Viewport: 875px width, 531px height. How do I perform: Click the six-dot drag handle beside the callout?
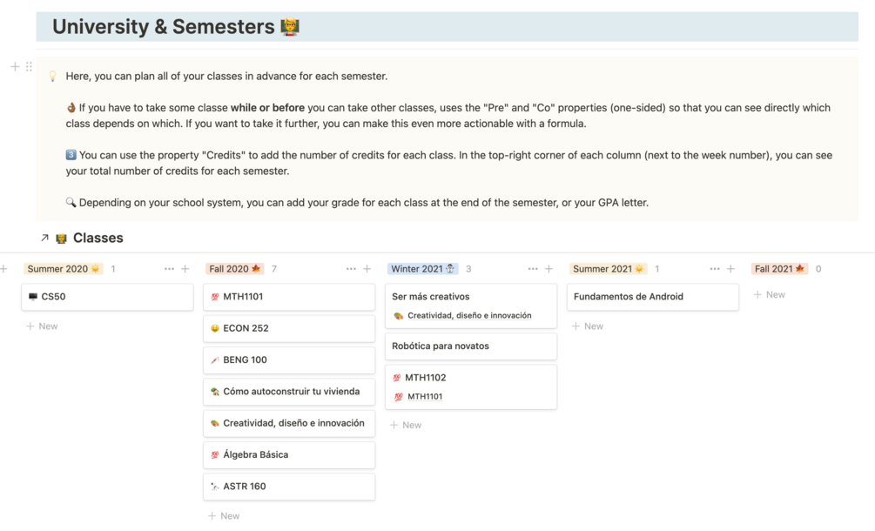coord(29,66)
